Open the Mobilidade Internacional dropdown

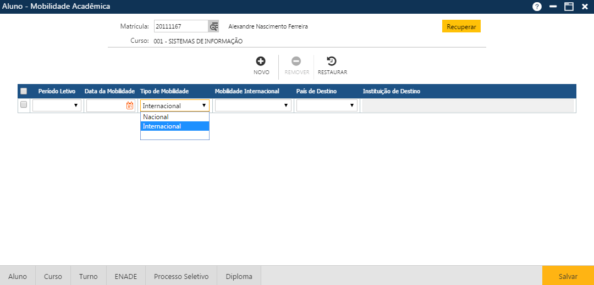(x=253, y=105)
